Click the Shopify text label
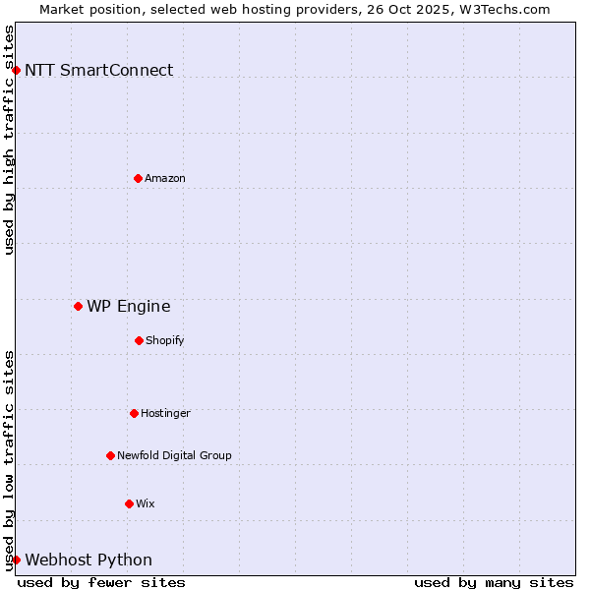The width and height of the screenshot is (590, 590). (x=165, y=340)
